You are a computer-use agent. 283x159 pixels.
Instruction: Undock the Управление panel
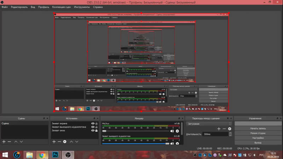coord(277,118)
